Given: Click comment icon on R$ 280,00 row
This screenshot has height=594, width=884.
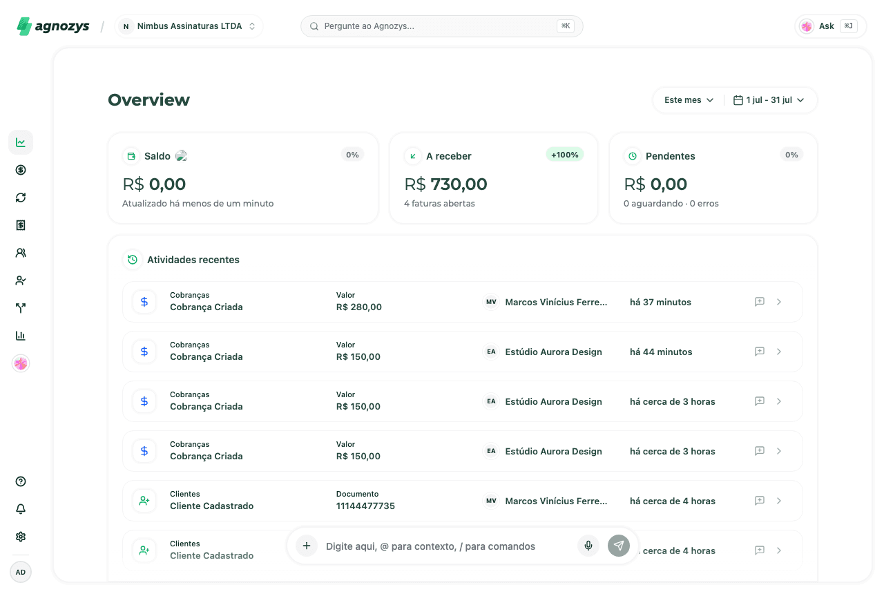Looking at the screenshot, I should click(x=760, y=302).
